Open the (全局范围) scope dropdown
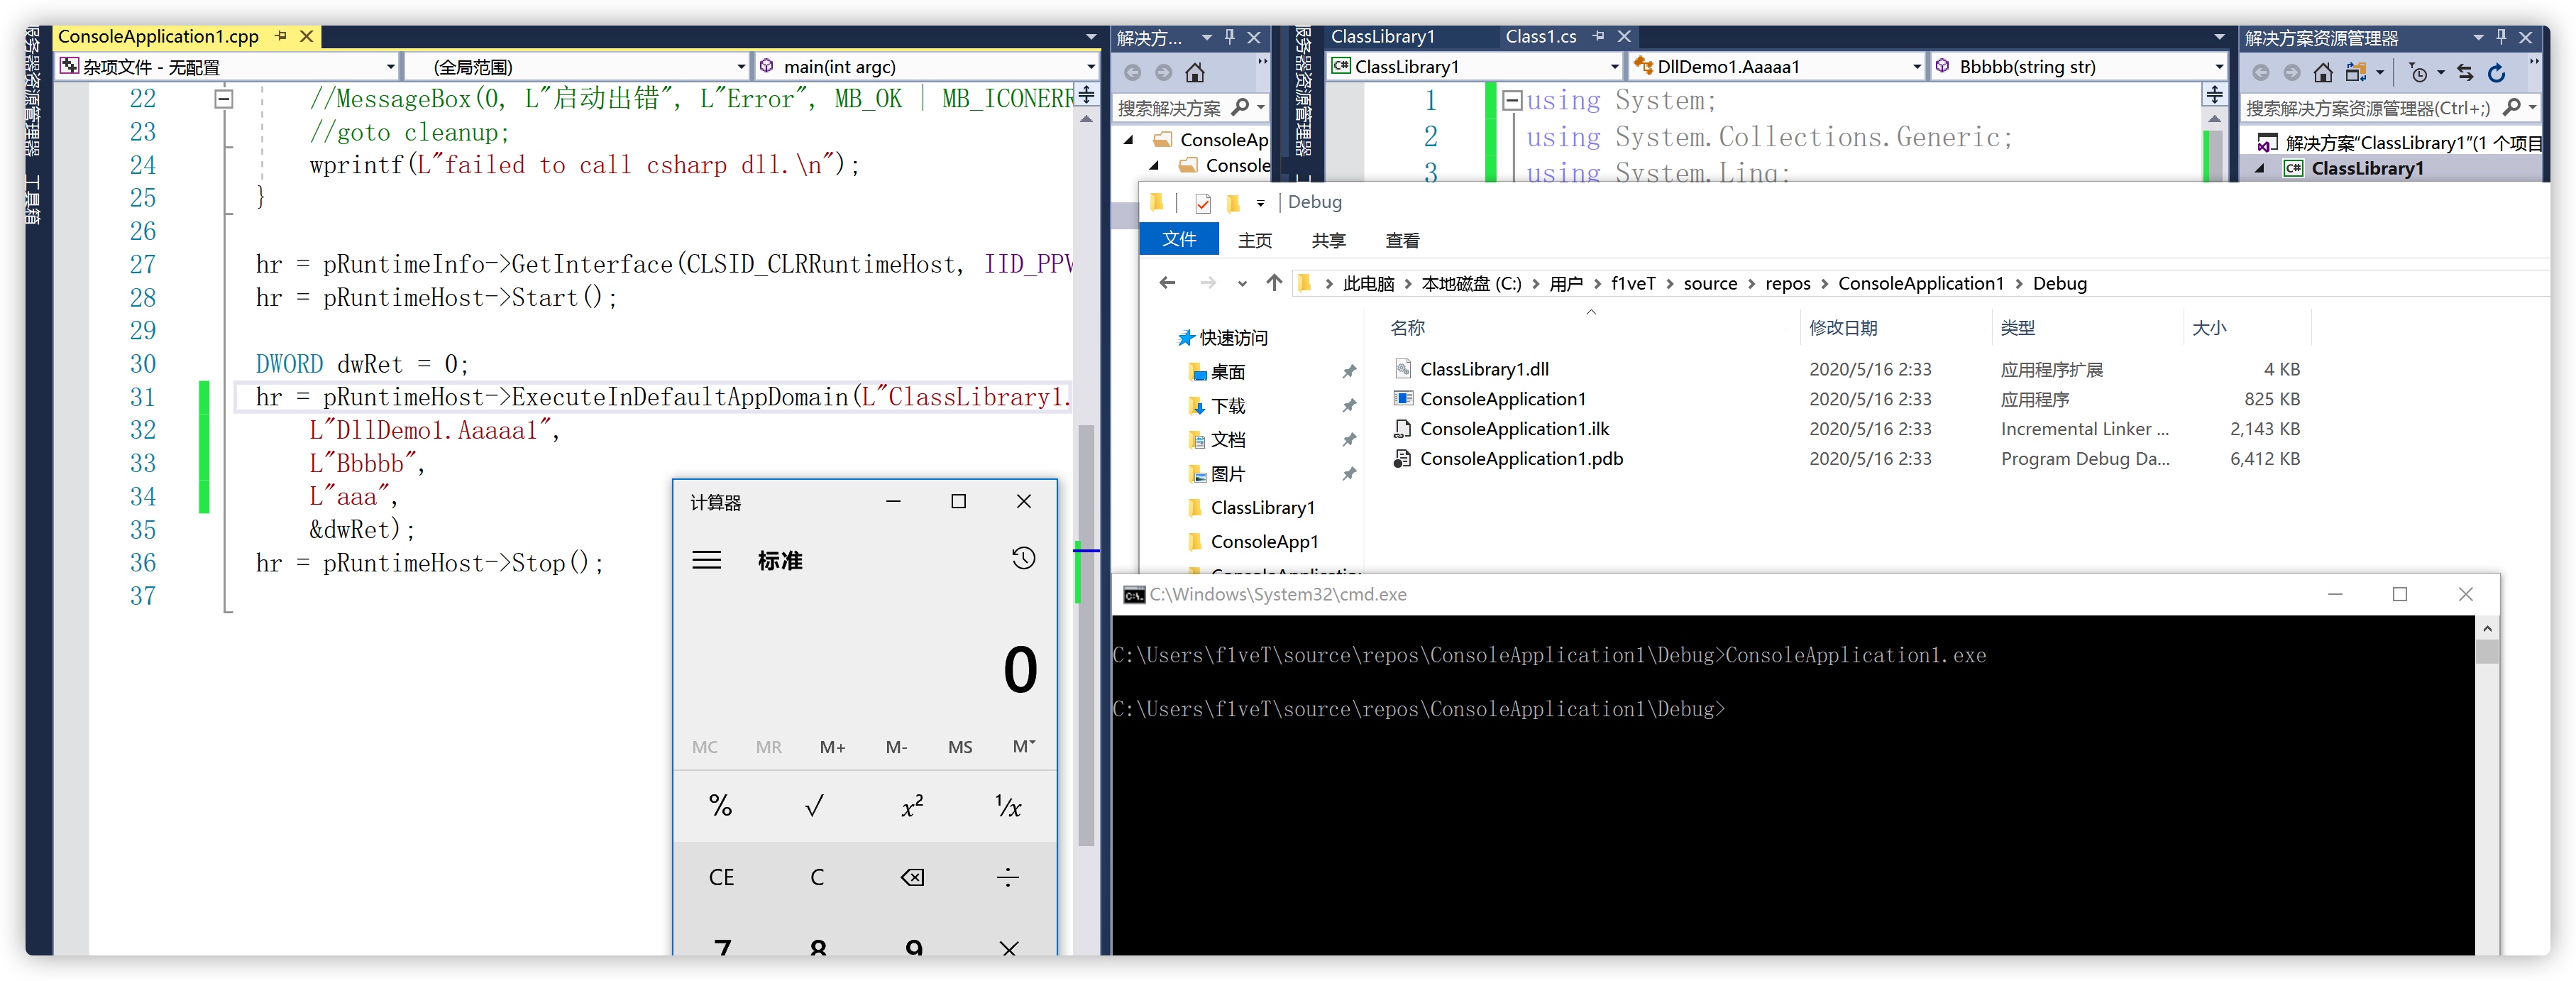The height and width of the screenshot is (981, 2576). (x=577, y=67)
